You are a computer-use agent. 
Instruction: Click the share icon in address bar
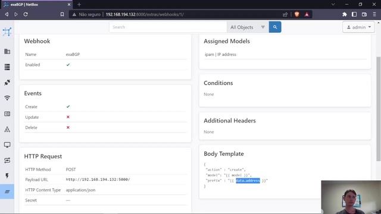(x=285, y=14)
